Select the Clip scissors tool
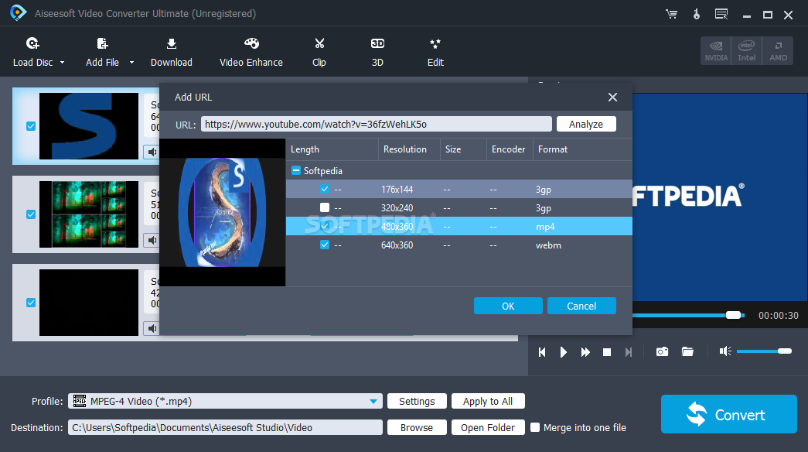The height and width of the screenshot is (452, 808). tap(319, 52)
